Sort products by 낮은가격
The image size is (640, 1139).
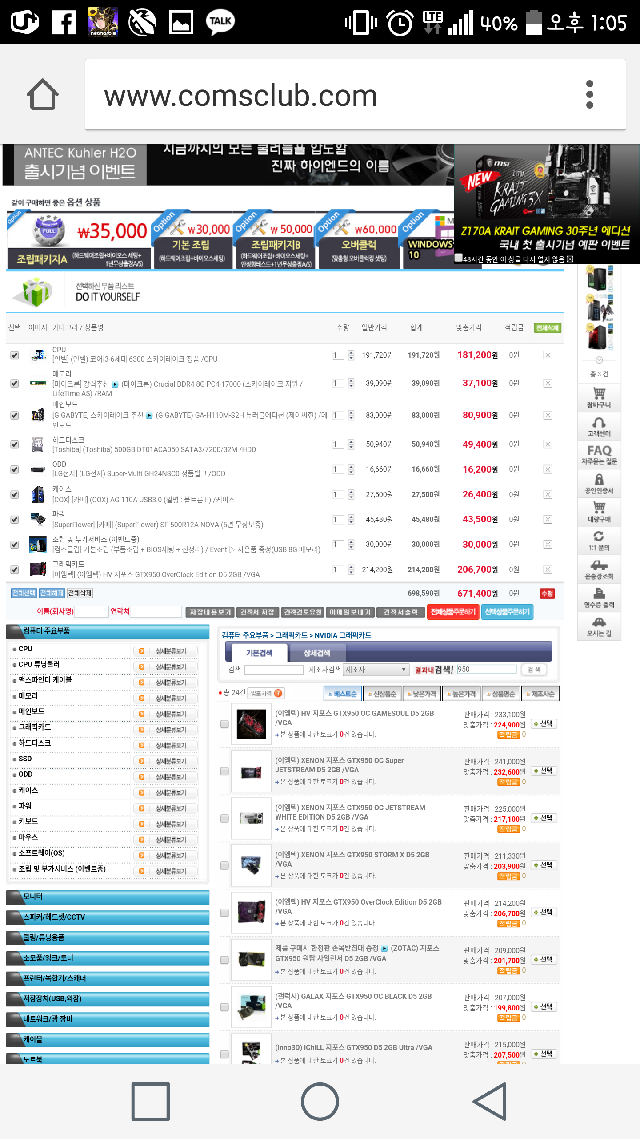422,694
